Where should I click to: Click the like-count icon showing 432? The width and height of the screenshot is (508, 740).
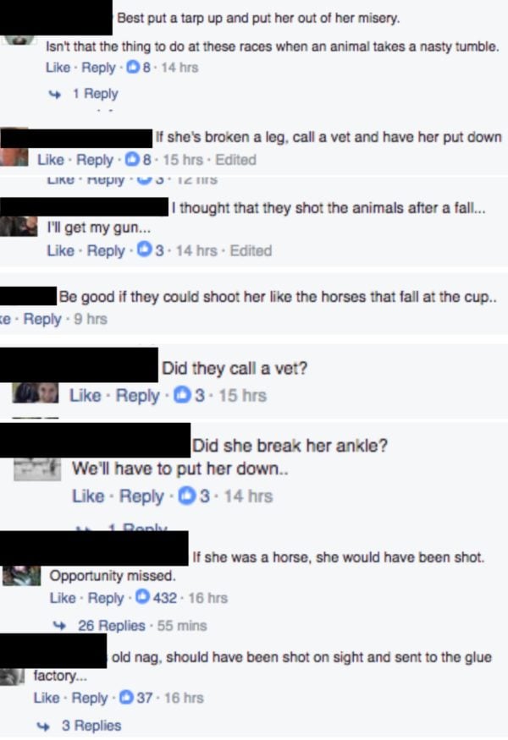pos(143,597)
